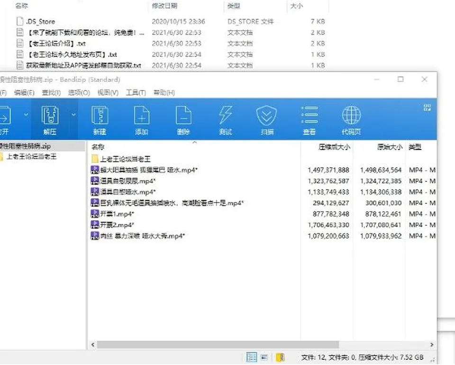This screenshot has height=365, width=455.
Task: Start the 扫描 (Scan) tool
Action: tap(267, 119)
